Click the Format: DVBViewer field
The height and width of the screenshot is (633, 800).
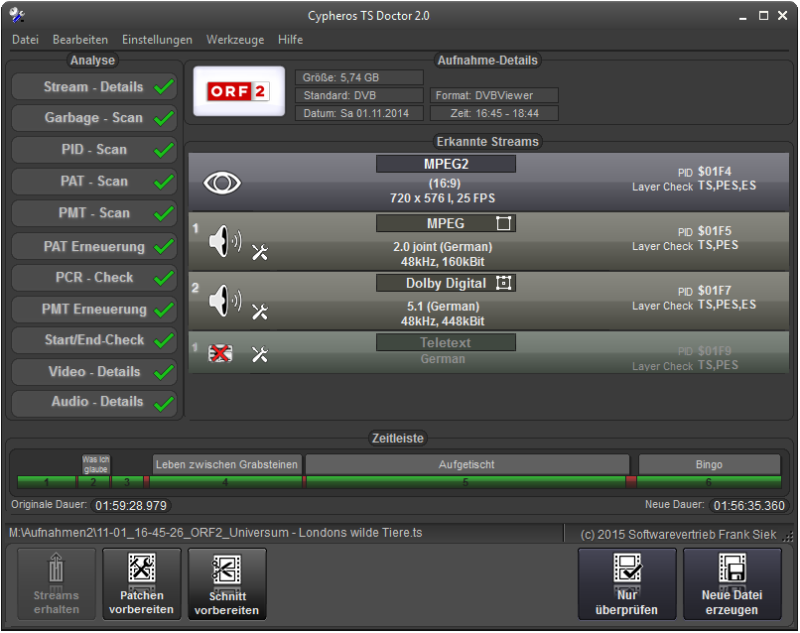point(494,95)
